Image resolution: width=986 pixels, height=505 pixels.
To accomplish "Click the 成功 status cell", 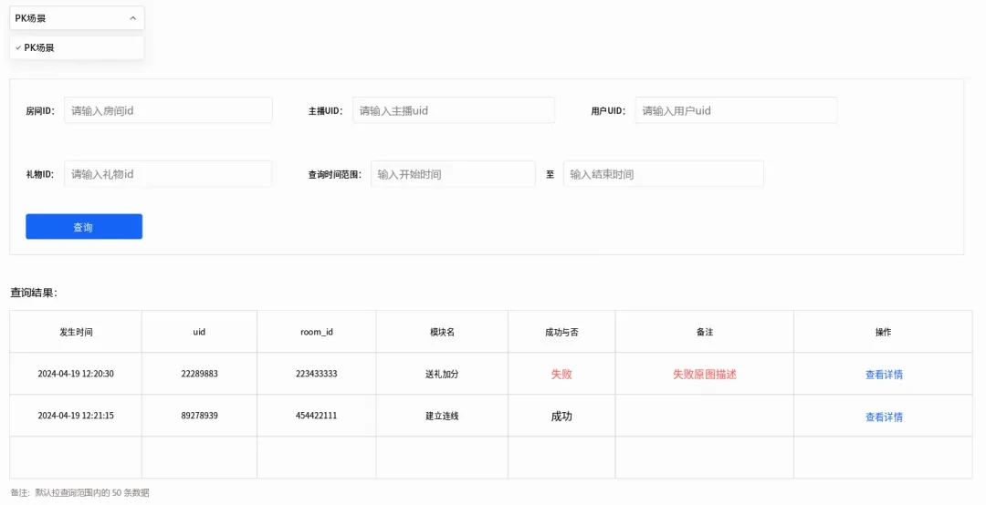I will click(x=561, y=416).
